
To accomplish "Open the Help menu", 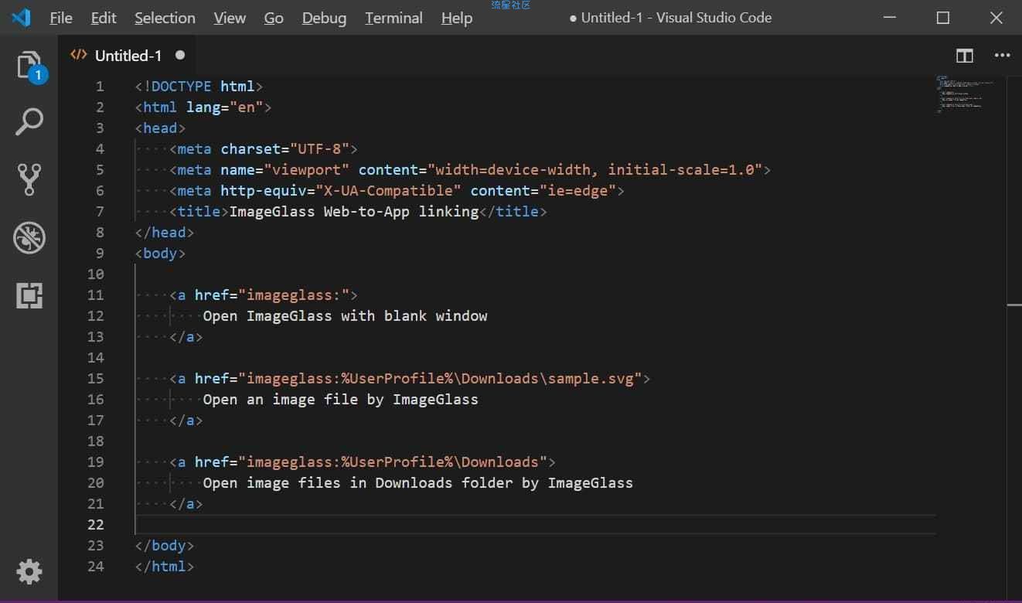I will tap(457, 18).
